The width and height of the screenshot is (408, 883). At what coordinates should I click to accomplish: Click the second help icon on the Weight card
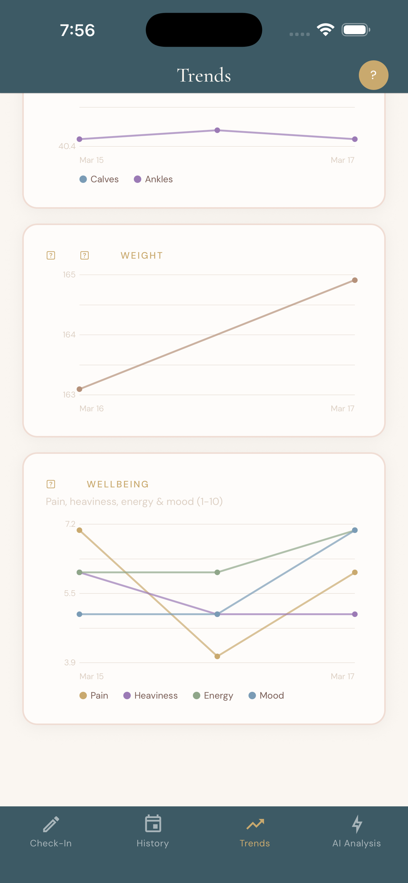[84, 255]
